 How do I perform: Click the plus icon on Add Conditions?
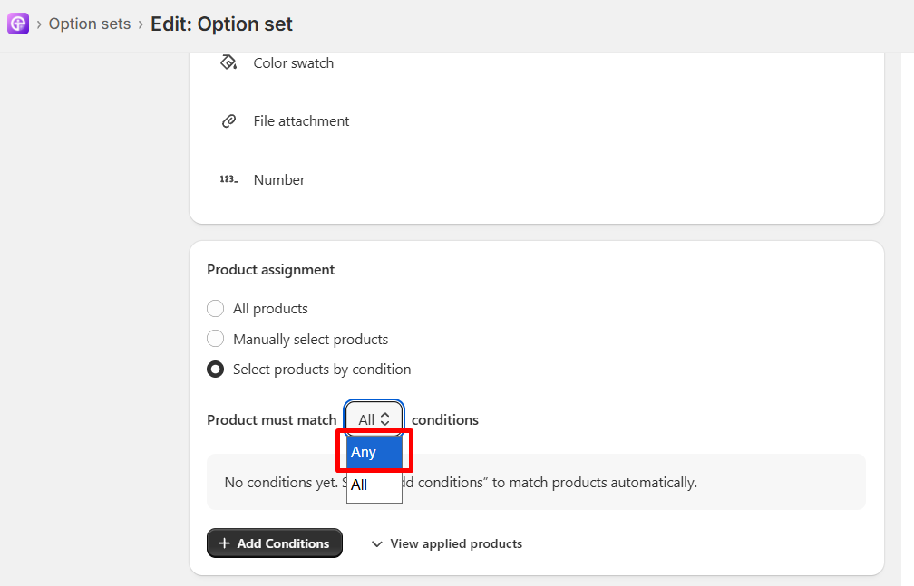pos(225,543)
